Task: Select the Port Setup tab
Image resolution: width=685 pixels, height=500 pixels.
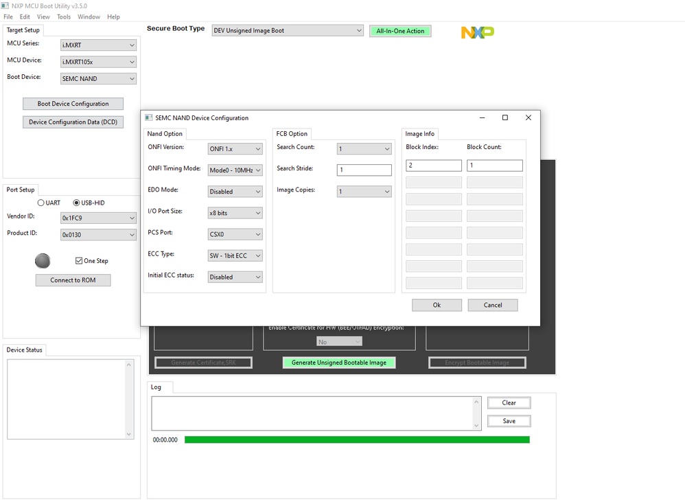Action: (21, 190)
